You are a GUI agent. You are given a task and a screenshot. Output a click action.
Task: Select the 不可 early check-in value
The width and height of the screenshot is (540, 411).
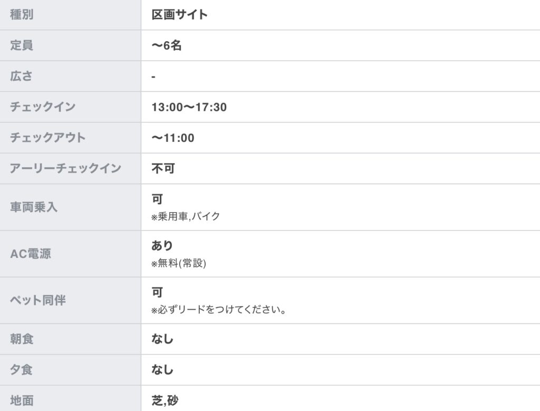point(163,168)
